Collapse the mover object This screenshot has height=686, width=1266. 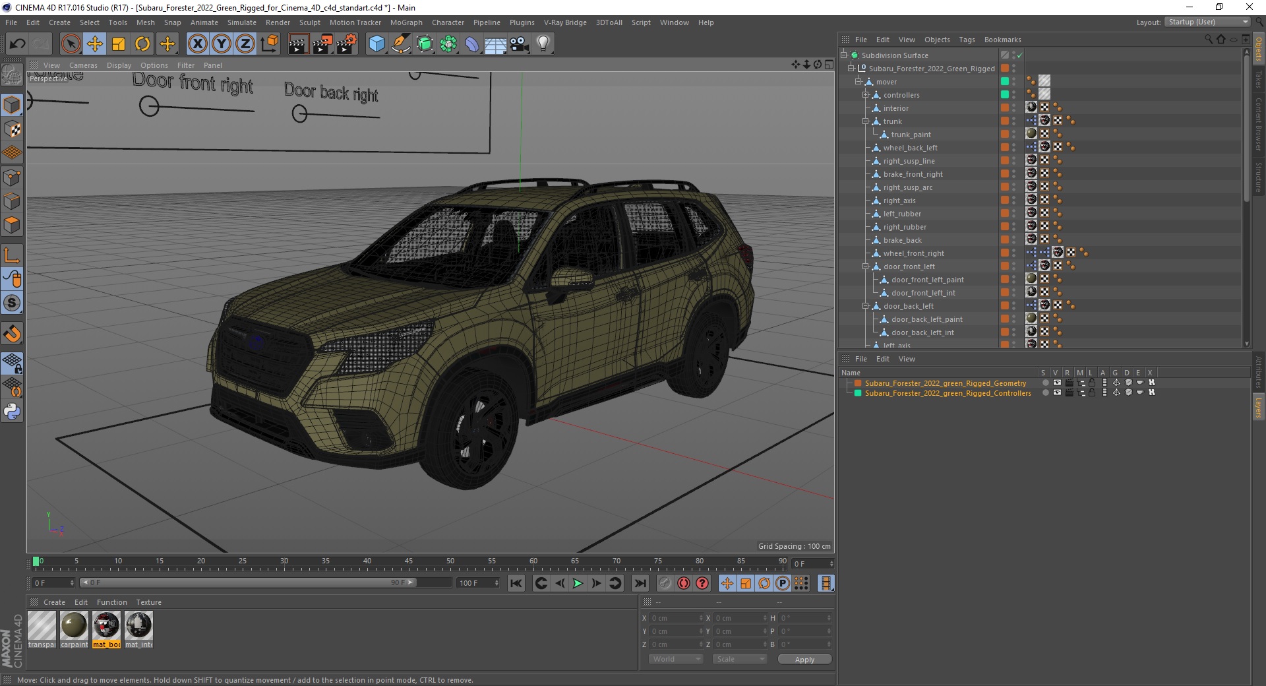pos(859,82)
